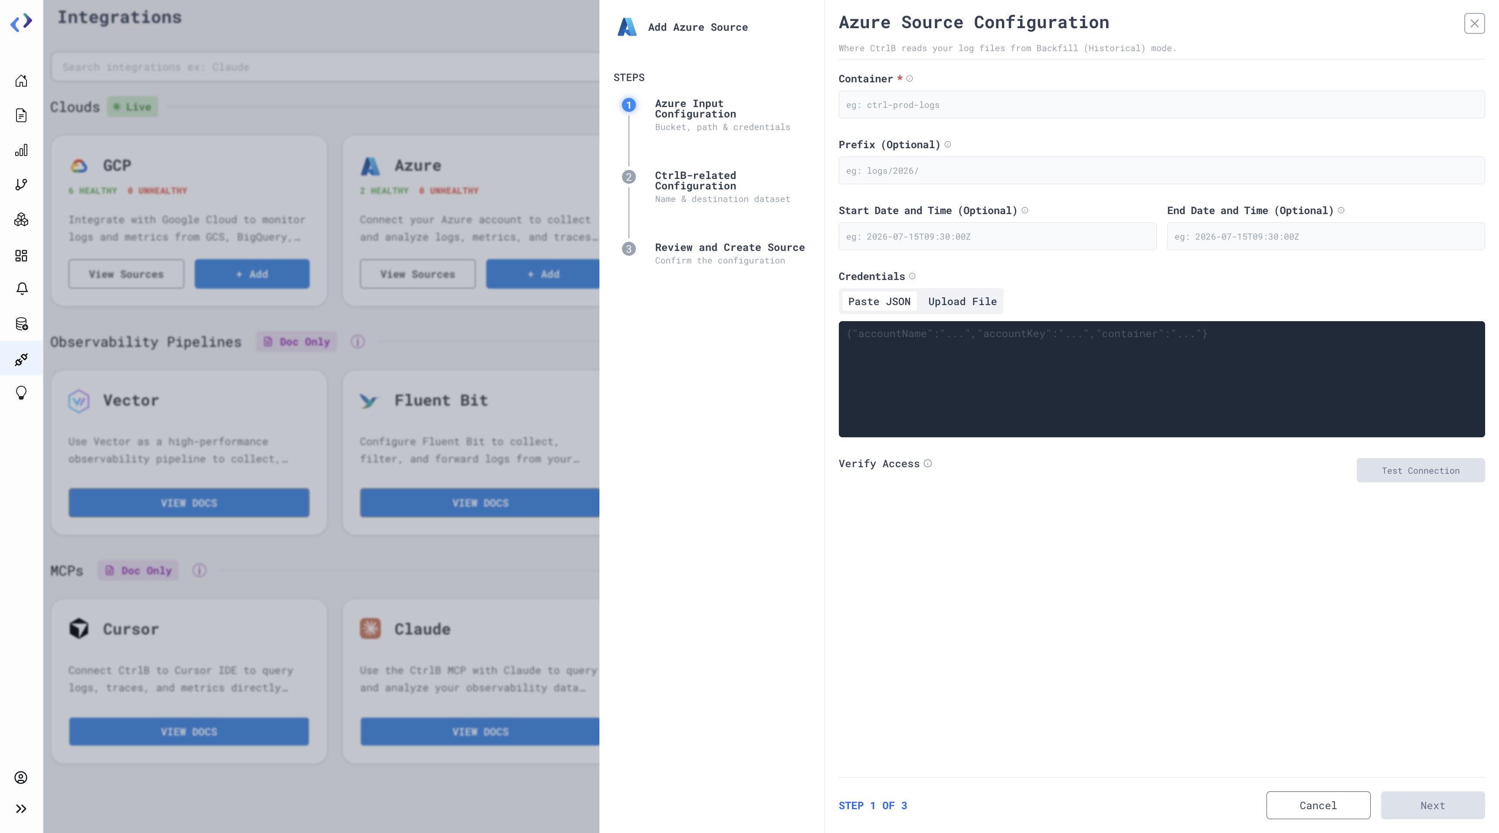Click the Container input field

[1162, 104]
